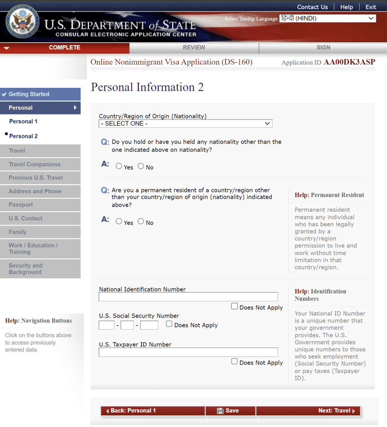Open the Personal 2 page

click(x=23, y=136)
